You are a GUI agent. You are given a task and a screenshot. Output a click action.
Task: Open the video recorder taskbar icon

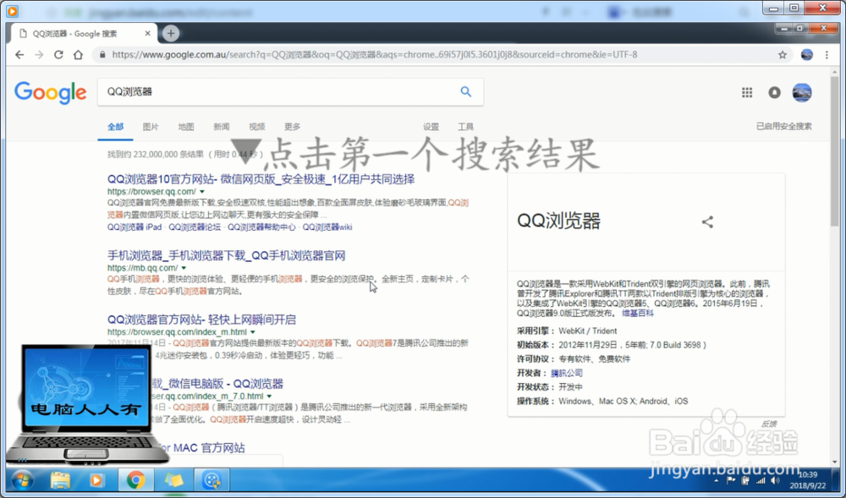click(211, 479)
